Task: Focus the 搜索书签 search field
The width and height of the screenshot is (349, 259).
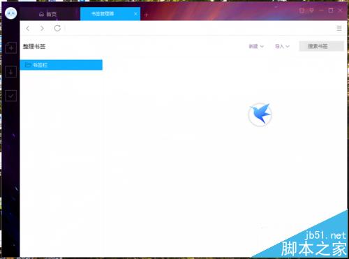Action: 321,46
